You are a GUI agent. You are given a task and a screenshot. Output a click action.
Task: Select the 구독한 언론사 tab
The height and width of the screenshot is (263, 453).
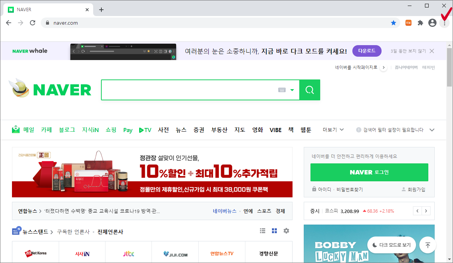pyautogui.click(x=73, y=232)
